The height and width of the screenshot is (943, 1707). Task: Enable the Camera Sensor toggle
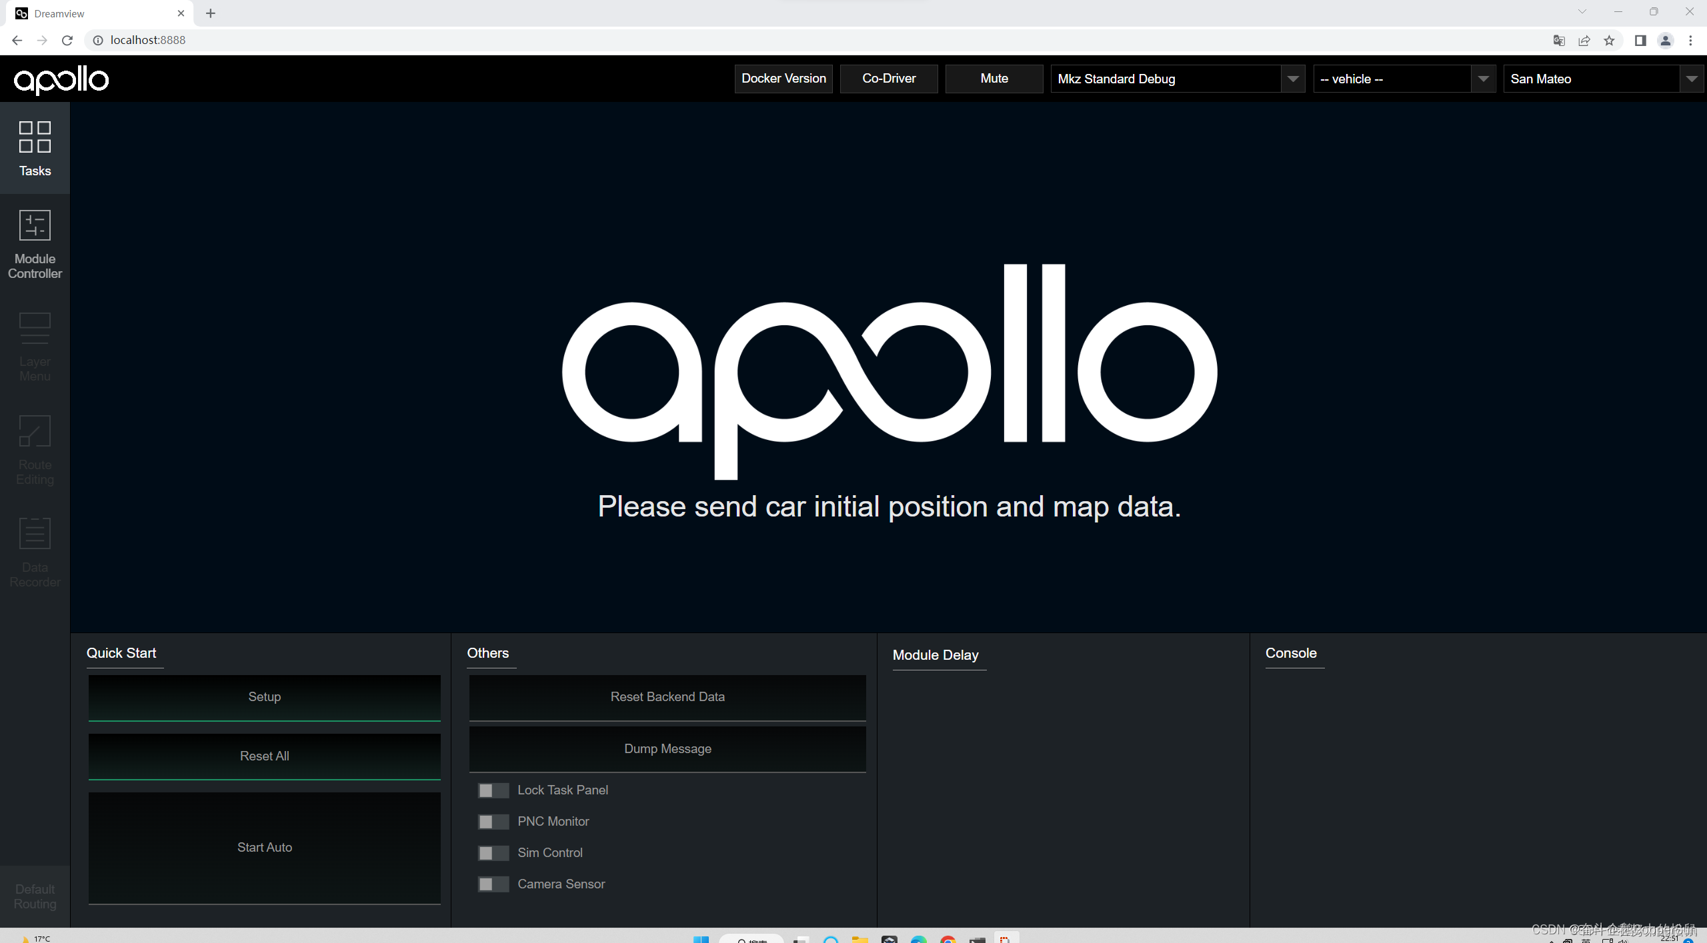pos(493,884)
